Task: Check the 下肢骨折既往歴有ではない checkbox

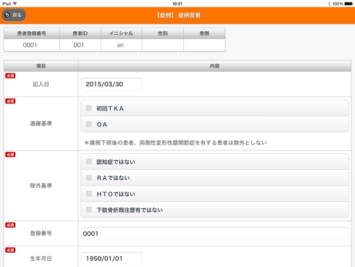Action: click(x=89, y=210)
